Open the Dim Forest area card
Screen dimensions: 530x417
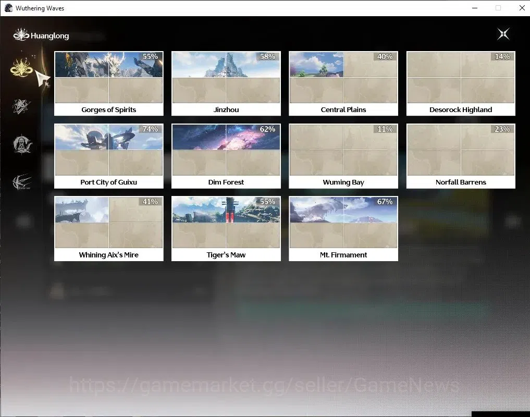click(x=226, y=156)
